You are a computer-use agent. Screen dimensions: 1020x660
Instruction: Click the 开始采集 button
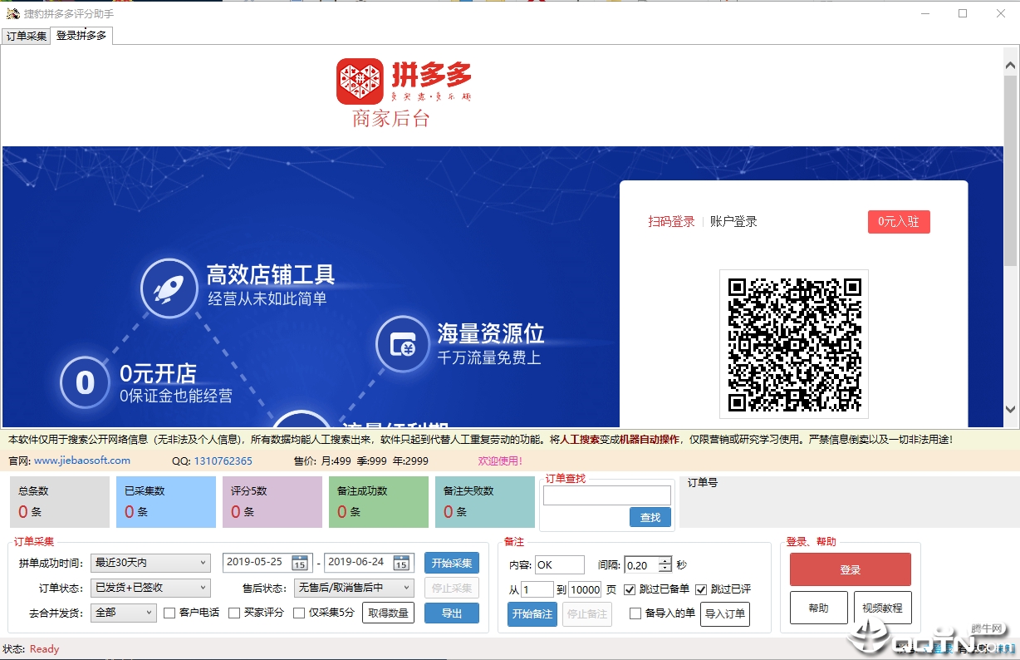(452, 563)
